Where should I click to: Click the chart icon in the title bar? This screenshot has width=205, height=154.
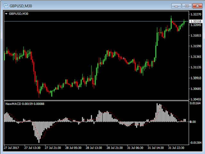point(6,6)
